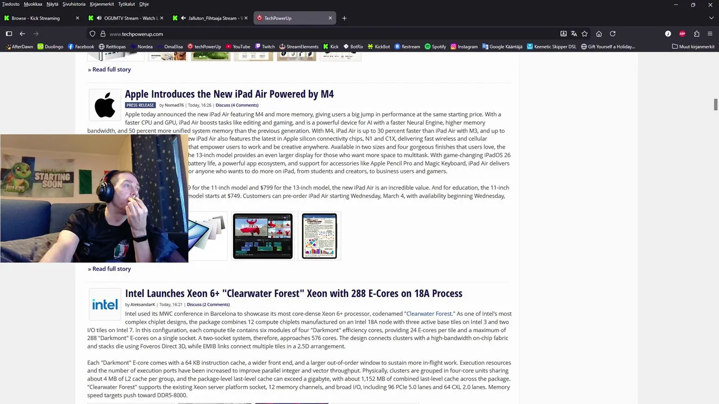719x404 pixels.
Task: Open Discuss (4 Comments) link
Action: 237,105
